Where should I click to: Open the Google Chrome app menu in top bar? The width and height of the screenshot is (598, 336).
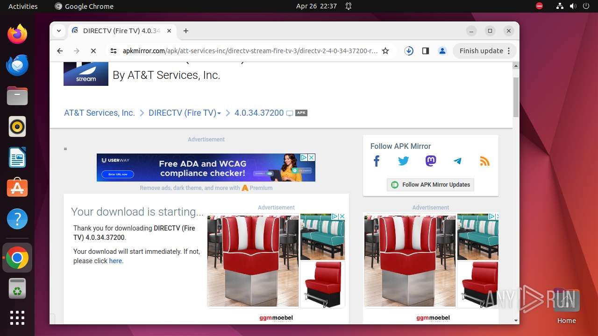(84, 6)
